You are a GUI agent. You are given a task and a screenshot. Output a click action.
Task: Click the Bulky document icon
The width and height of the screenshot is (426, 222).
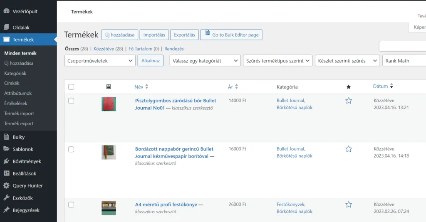(7, 137)
